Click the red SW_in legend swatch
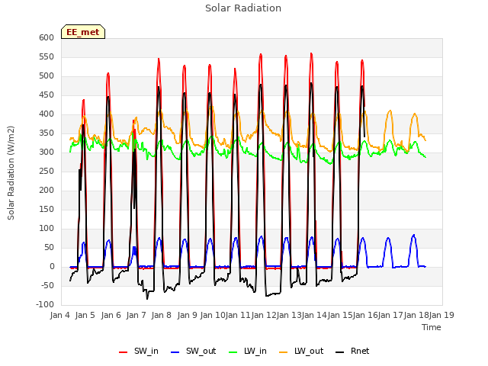The image size is (488, 366). [123, 352]
